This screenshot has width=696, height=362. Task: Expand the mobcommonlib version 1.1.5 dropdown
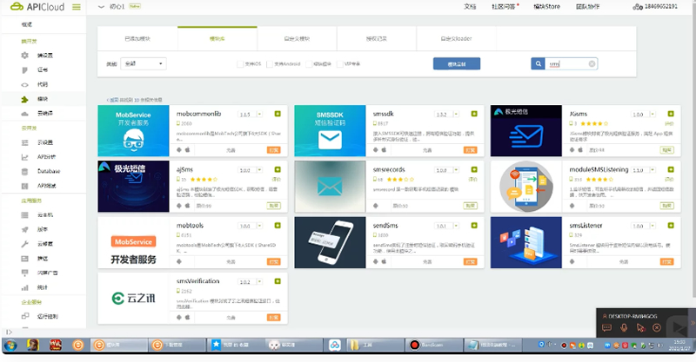pyautogui.click(x=246, y=115)
